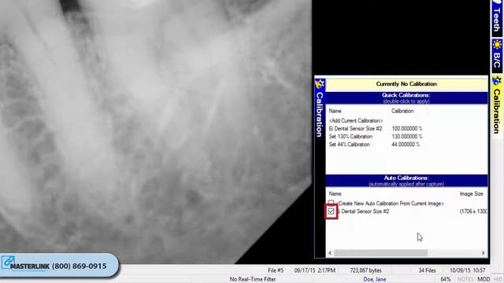Click the (1706 x 1300 image size value
This screenshot has width=504, height=283.
pos(473,211)
